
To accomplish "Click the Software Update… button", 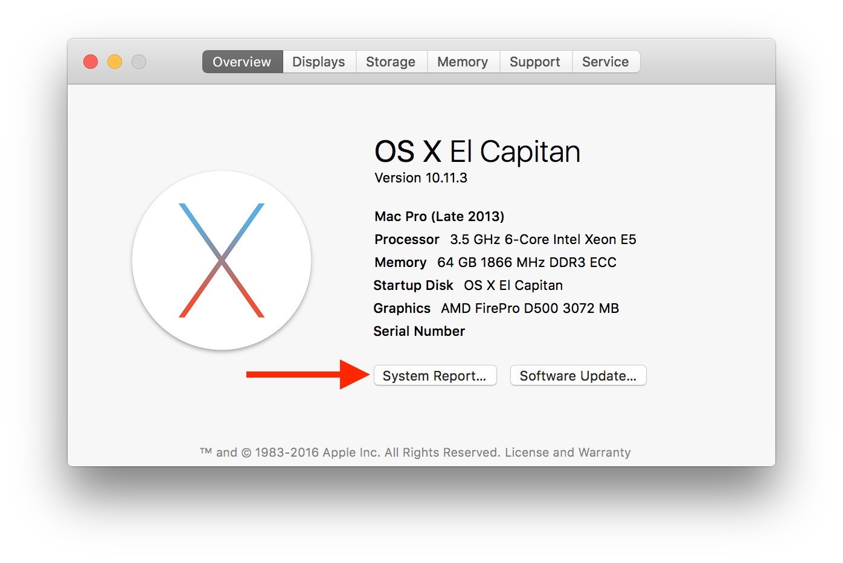I will point(578,376).
